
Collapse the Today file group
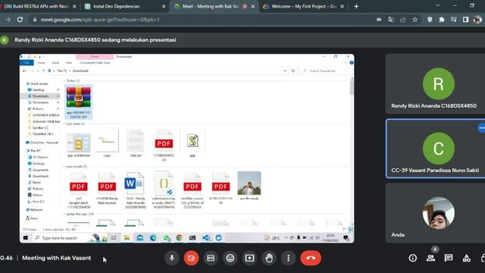coord(64,80)
